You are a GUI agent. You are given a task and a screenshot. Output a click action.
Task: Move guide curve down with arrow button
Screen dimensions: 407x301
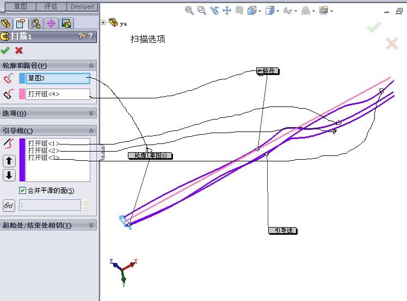(9, 175)
